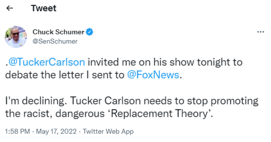Click the Tweet page heading
Screen dimensions: 271x142
point(44,8)
